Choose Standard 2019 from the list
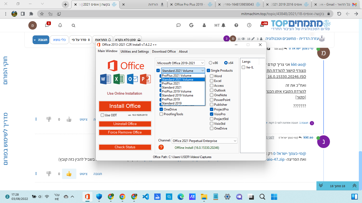Screen dimensions: 362x203 [183, 103]
